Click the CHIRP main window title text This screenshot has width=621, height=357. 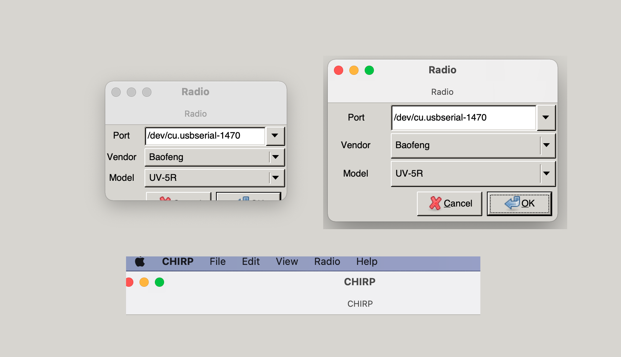pos(360,282)
